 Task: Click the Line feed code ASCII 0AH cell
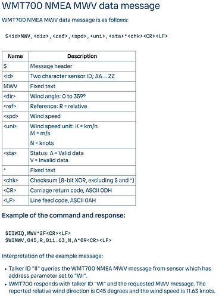pos(82,200)
